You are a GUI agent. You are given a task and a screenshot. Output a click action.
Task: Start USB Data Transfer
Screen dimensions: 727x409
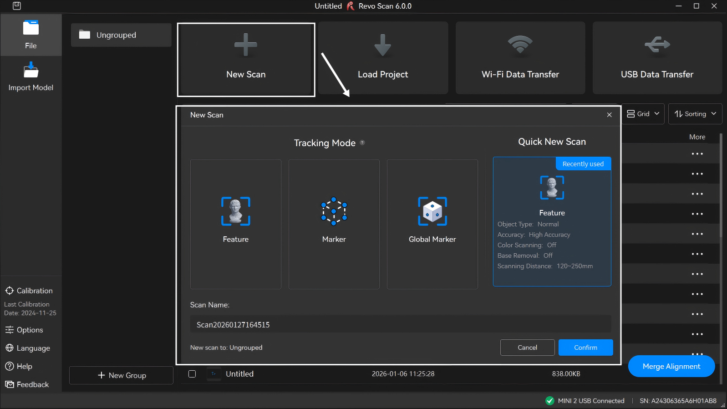657,58
